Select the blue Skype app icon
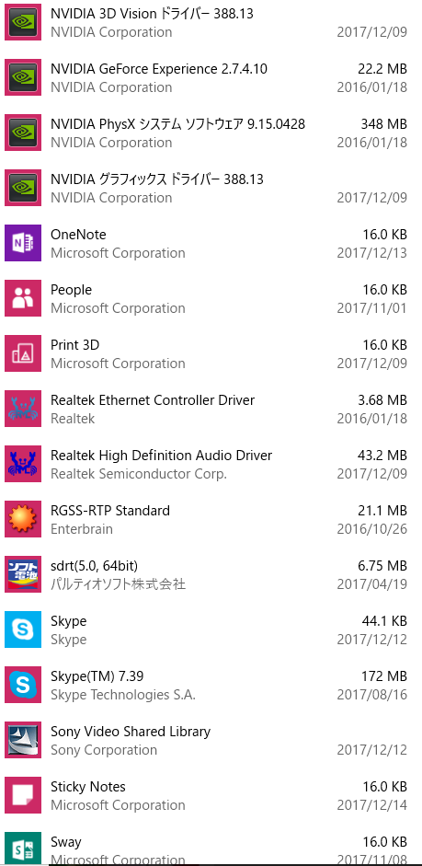 (x=23, y=629)
